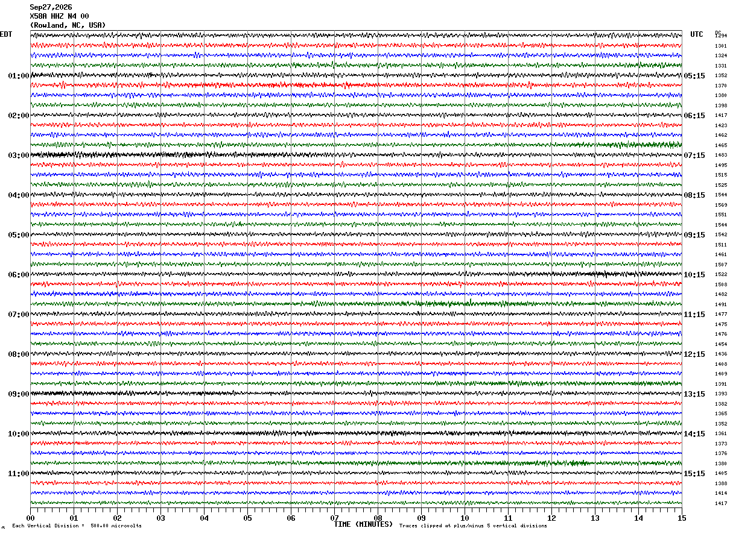This screenshot has width=730, height=534.
Task: Click minute 15 on the time axis
Action: point(682,518)
